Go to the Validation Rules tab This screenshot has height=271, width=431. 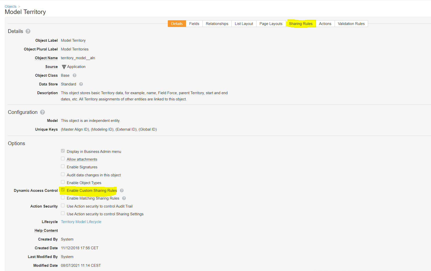[x=351, y=24]
